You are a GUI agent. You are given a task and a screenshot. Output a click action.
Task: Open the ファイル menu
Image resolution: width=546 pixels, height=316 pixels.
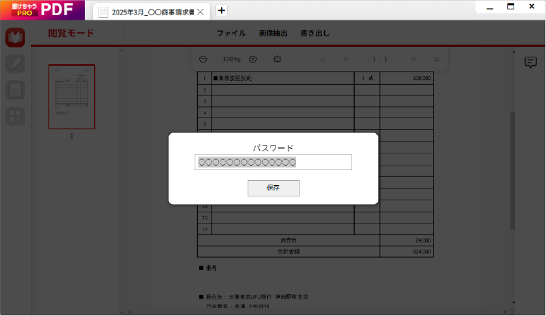[x=231, y=33]
